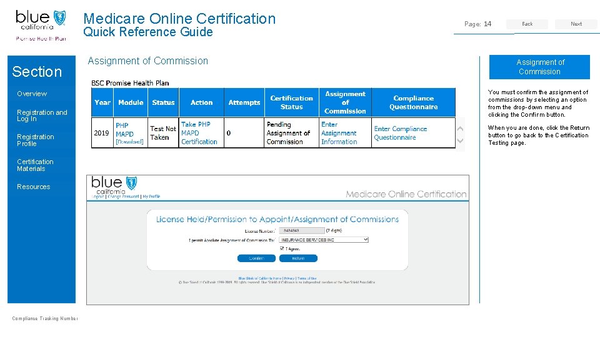Click Blue Shield of California Home footer link
600x337 pixels.
[260, 278]
